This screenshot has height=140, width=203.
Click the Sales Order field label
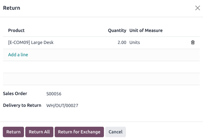15,93
